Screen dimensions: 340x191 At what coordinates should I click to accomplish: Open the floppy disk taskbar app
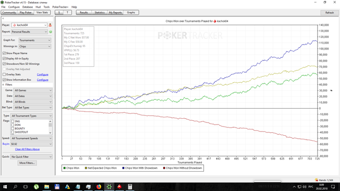tap(57, 187)
